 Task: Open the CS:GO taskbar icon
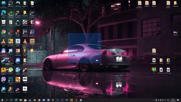coord(72,100)
